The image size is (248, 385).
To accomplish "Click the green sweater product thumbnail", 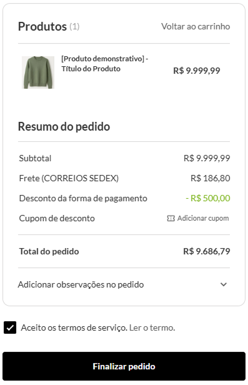I will [x=38, y=72].
